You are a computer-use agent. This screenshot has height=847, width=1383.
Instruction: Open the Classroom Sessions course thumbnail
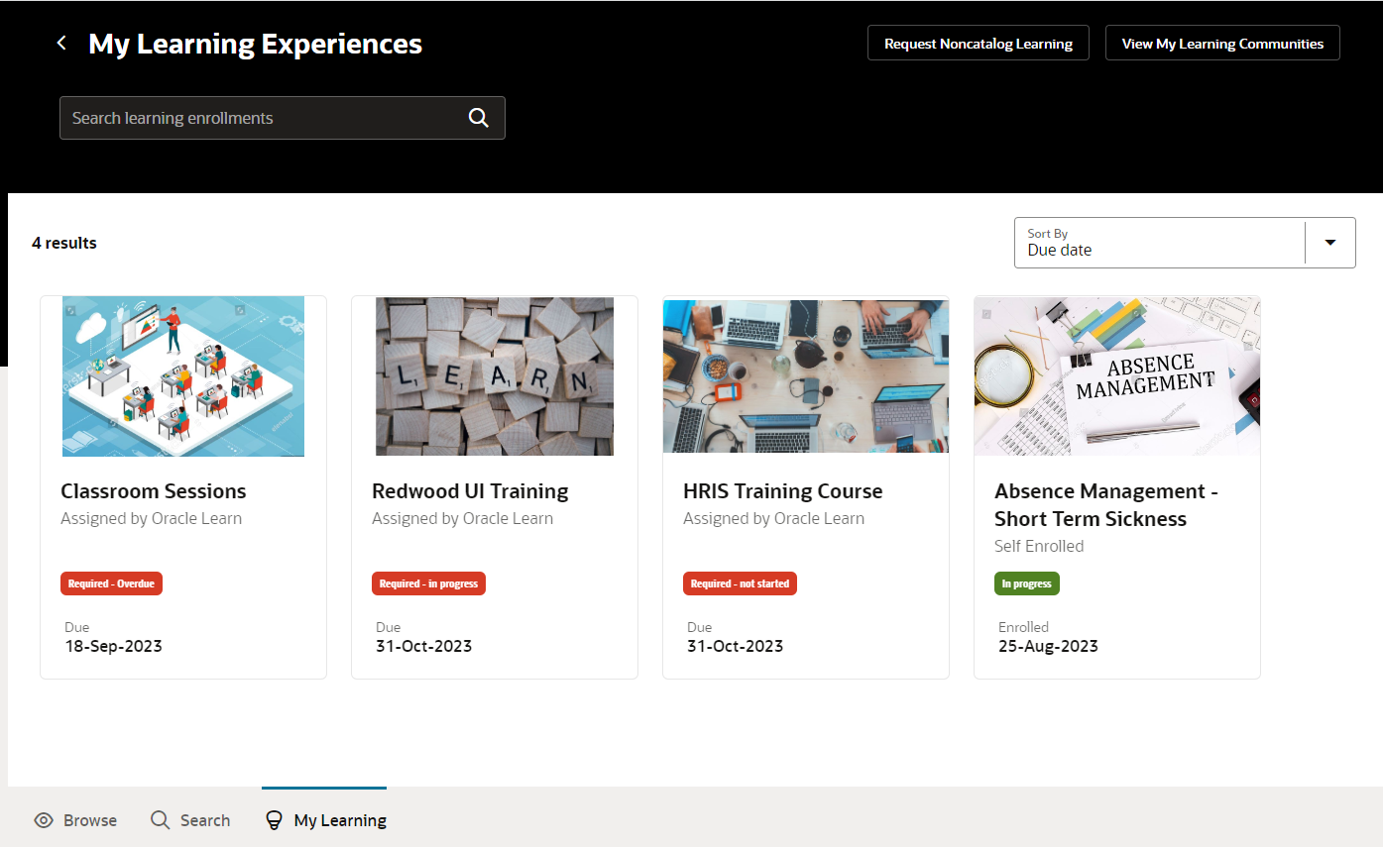coord(182,375)
